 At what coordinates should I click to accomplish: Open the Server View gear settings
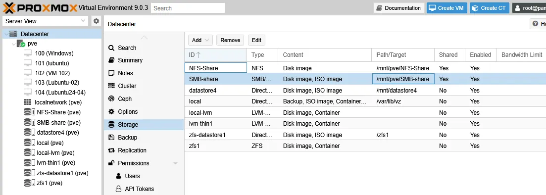click(96, 21)
